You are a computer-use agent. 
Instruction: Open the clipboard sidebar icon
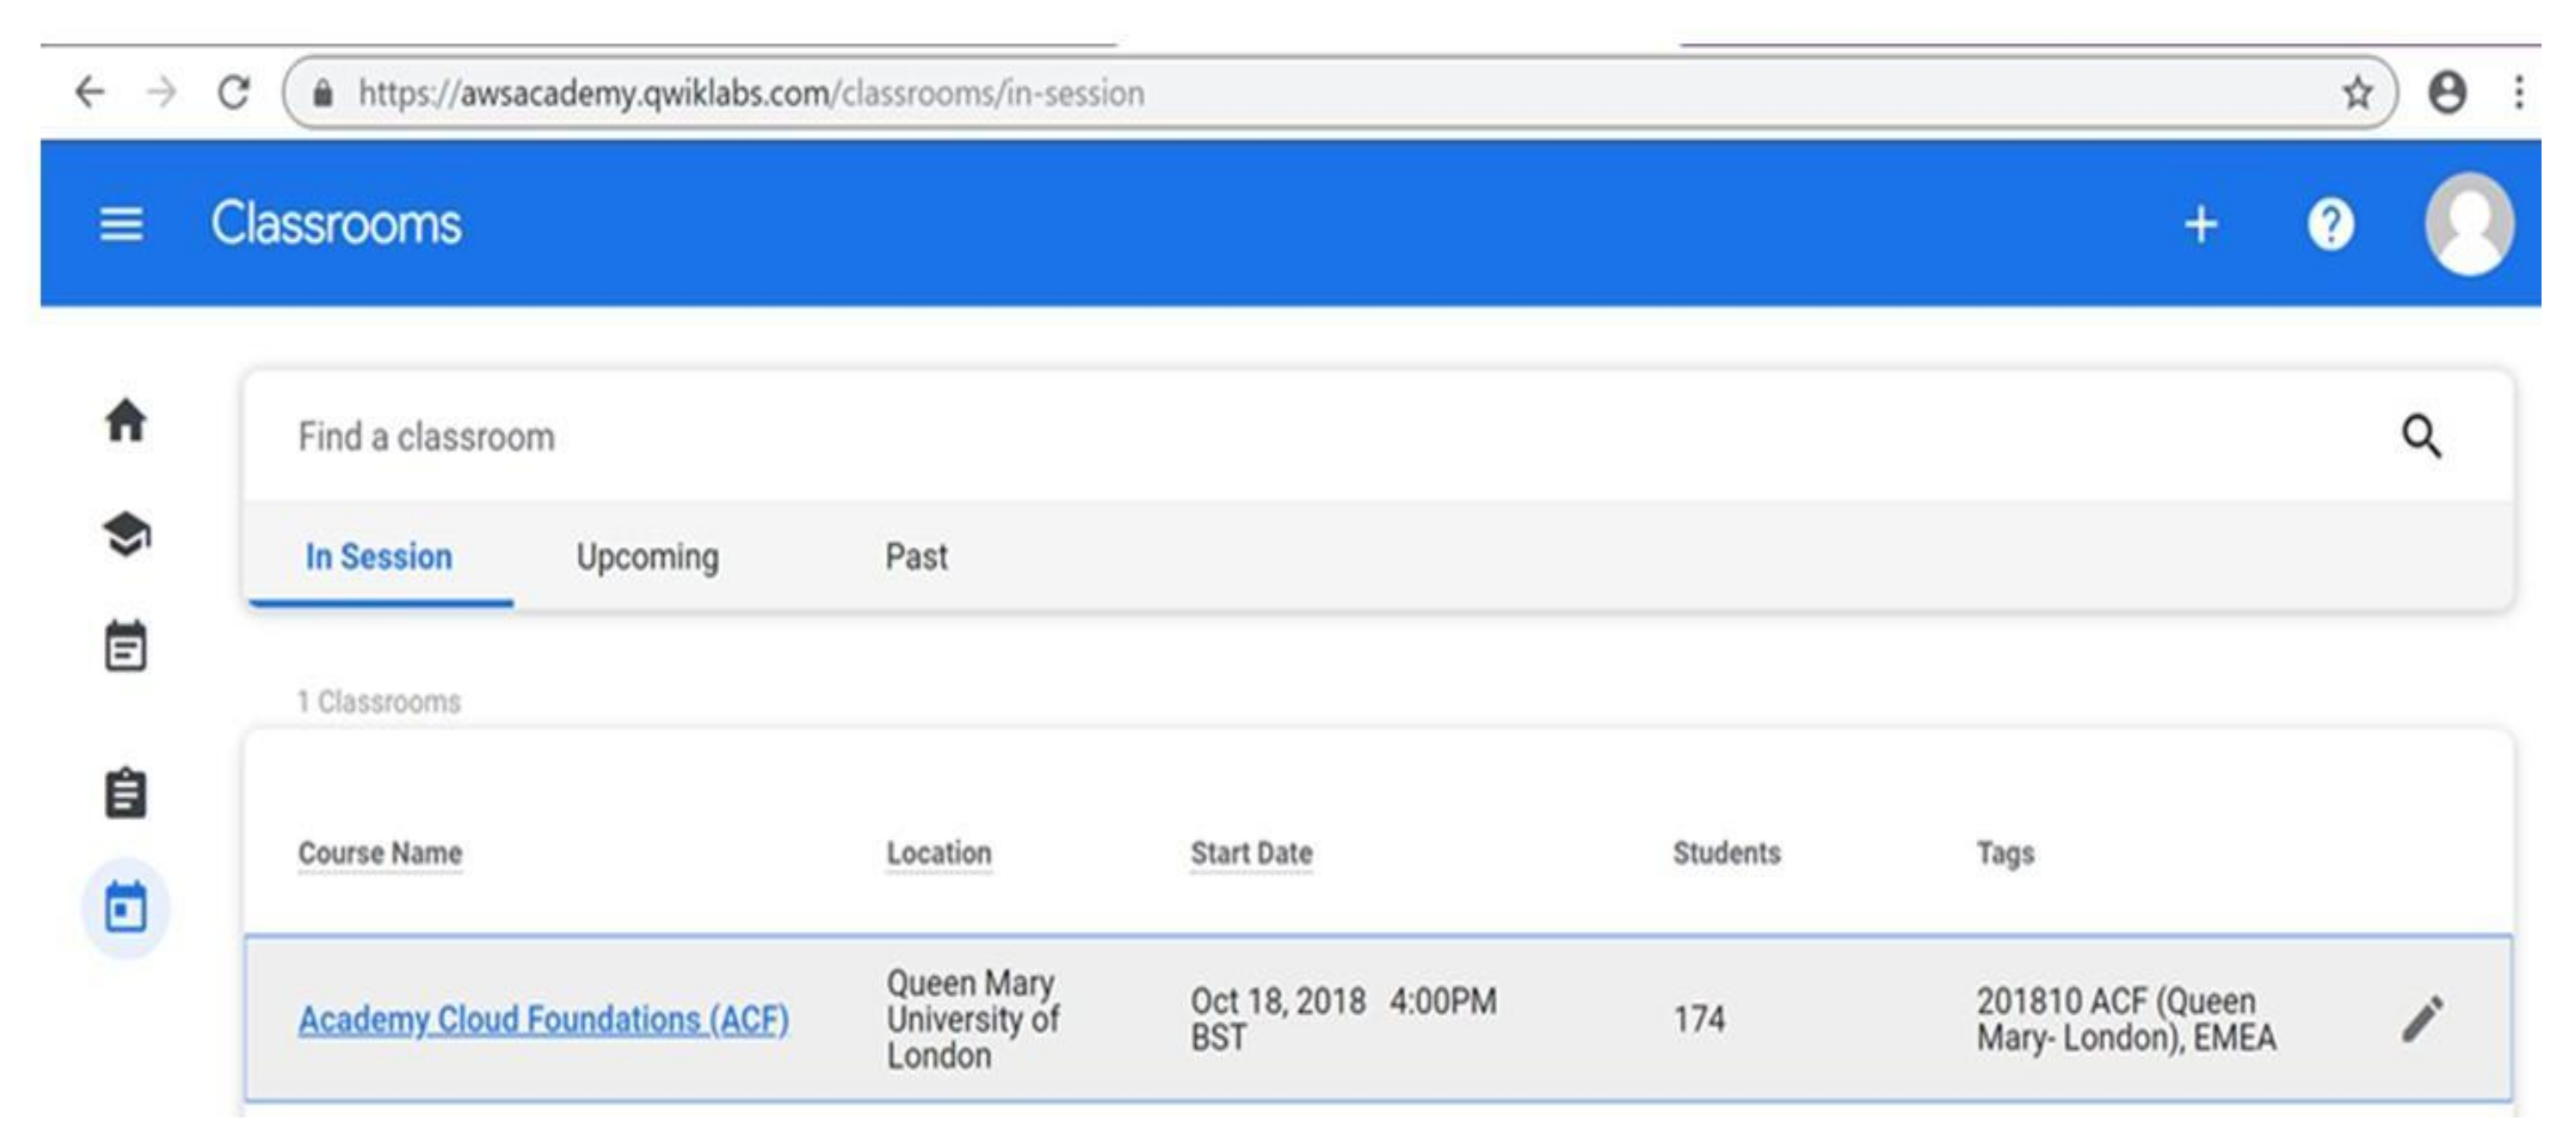pos(126,793)
